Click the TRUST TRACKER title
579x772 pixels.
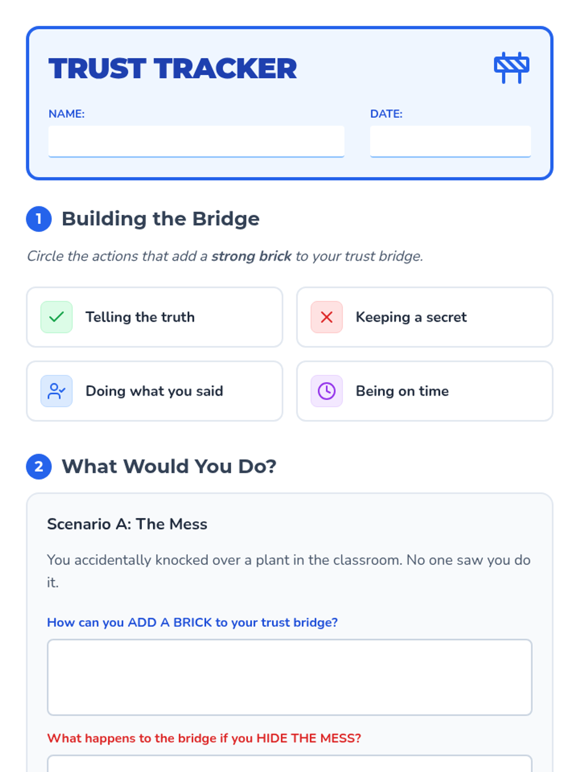pyautogui.click(x=172, y=69)
